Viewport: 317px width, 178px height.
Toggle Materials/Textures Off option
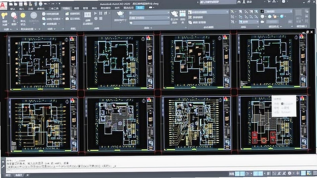pyautogui.click(x=51, y=19)
